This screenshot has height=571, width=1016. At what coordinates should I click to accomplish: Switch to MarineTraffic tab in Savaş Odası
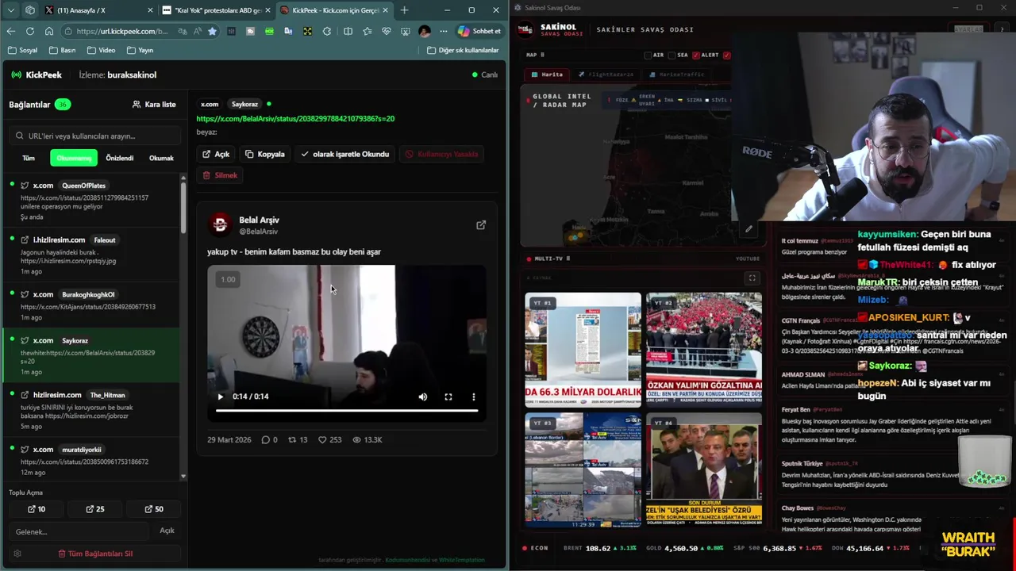coord(676,75)
